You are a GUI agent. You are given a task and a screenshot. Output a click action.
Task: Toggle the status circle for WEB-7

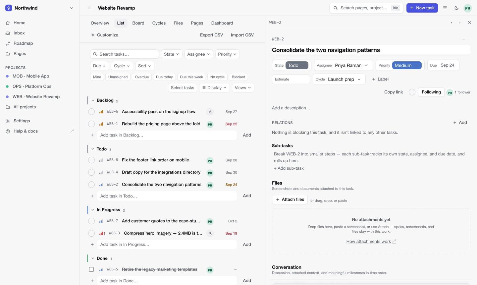click(91, 221)
